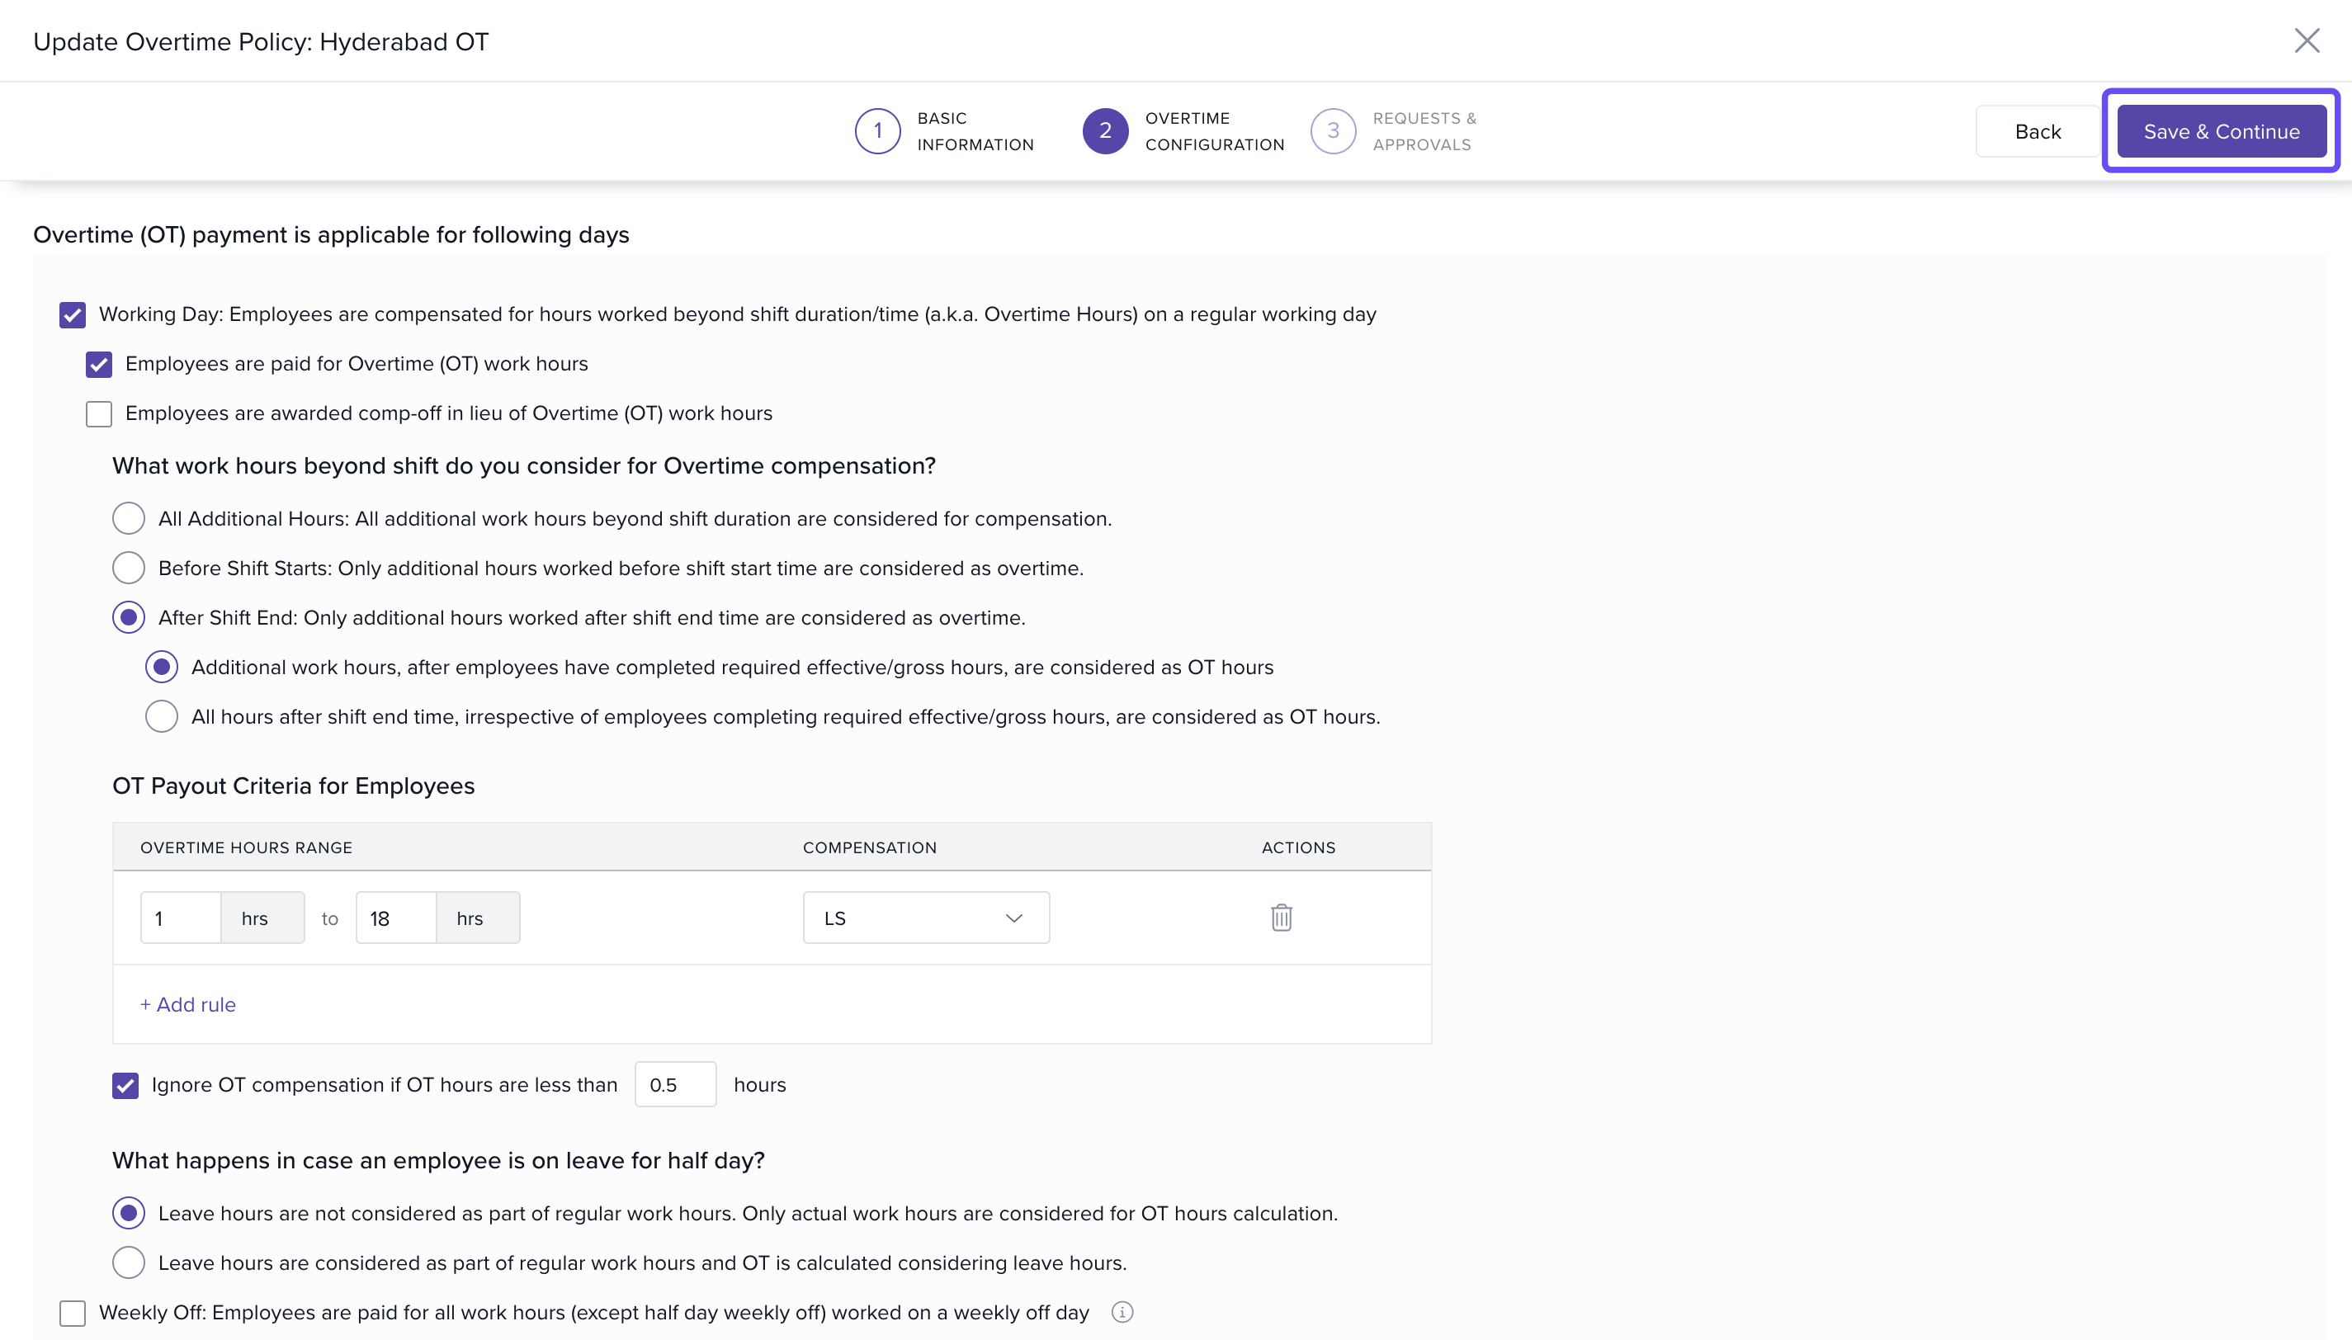Click the Overtime Configuration step circle
The width and height of the screenshot is (2352, 1340).
pyautogui.click(x=1104, y=130)
